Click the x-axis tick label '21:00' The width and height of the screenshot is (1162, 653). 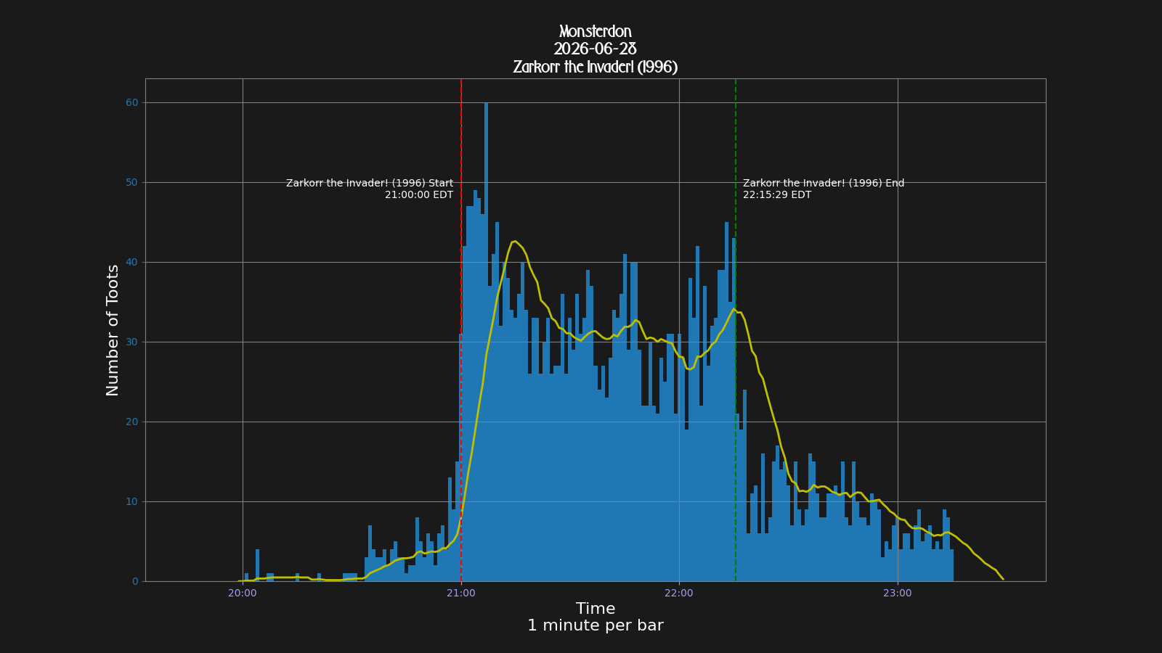coord(461,593)
